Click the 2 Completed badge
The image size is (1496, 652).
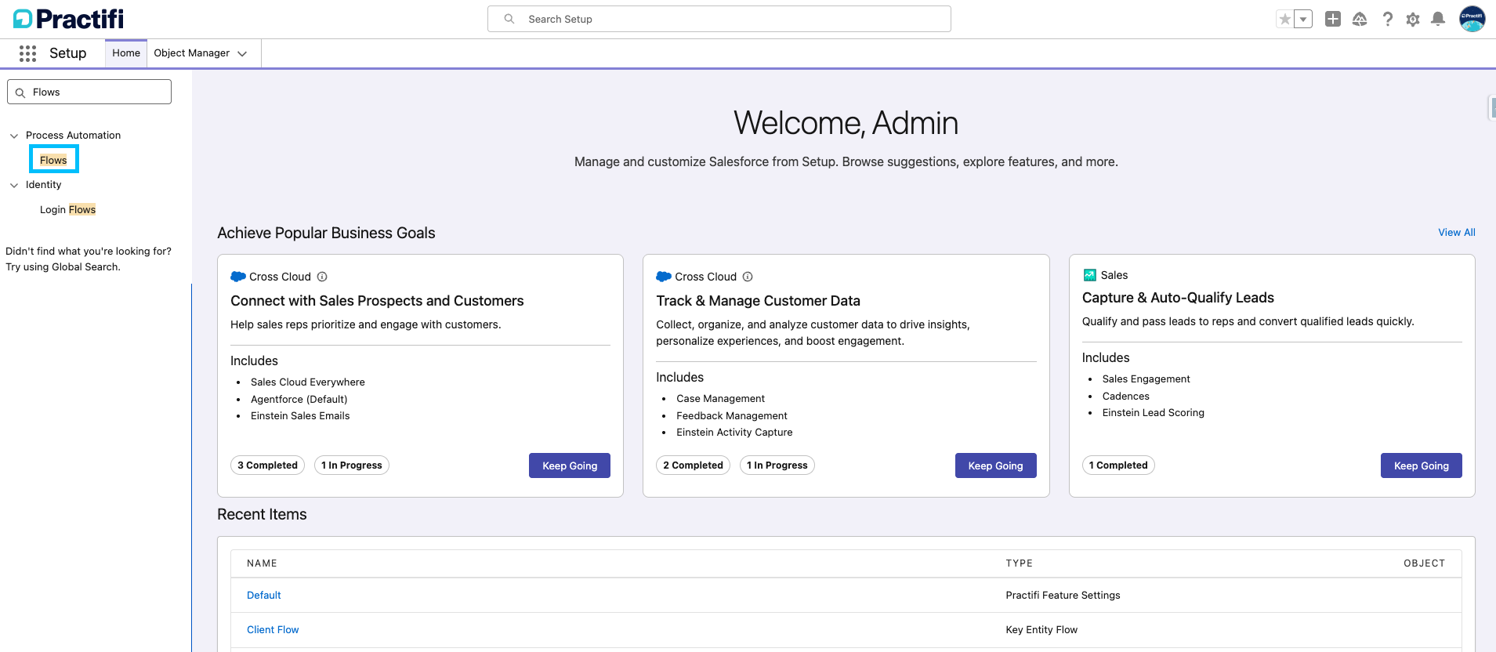coord(694,465)
